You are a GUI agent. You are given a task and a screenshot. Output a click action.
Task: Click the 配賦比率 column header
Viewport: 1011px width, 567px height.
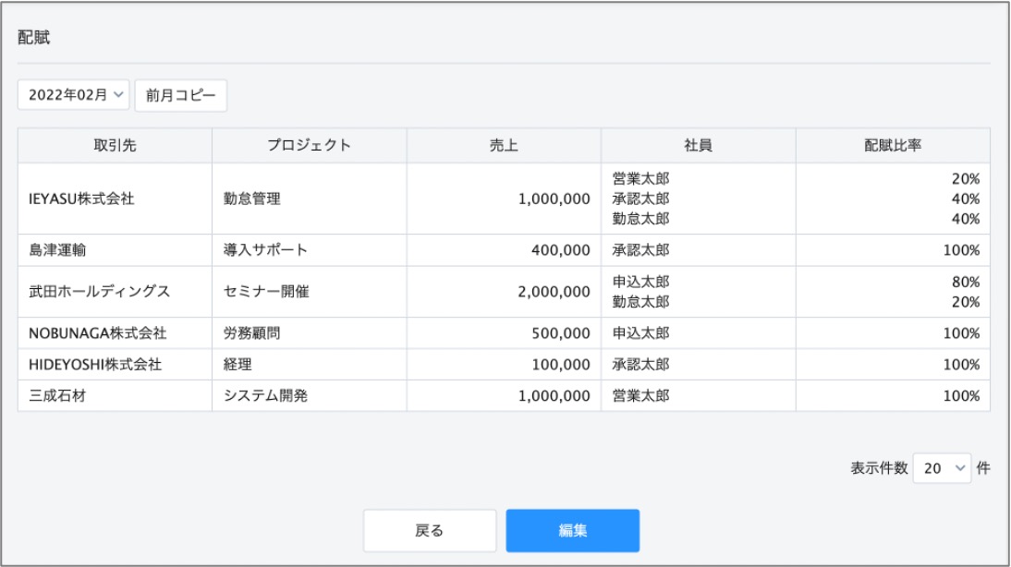[x=893, y=146]
